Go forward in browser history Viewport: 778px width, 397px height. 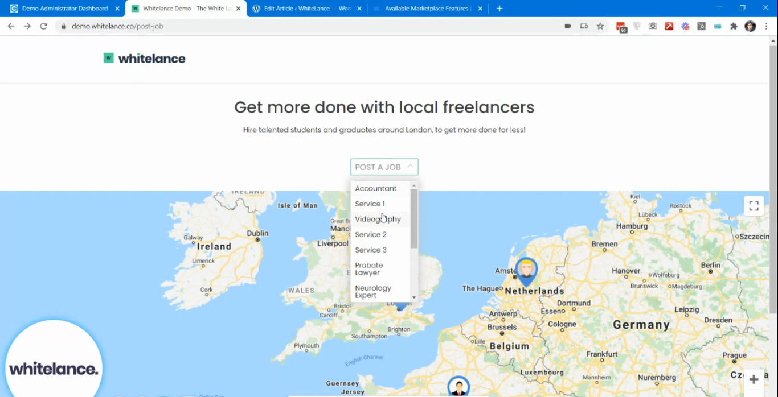27,26
